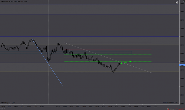Click the Mar 7 date label
This screenshot has width=185, height=110.
(x=58, y=107)
